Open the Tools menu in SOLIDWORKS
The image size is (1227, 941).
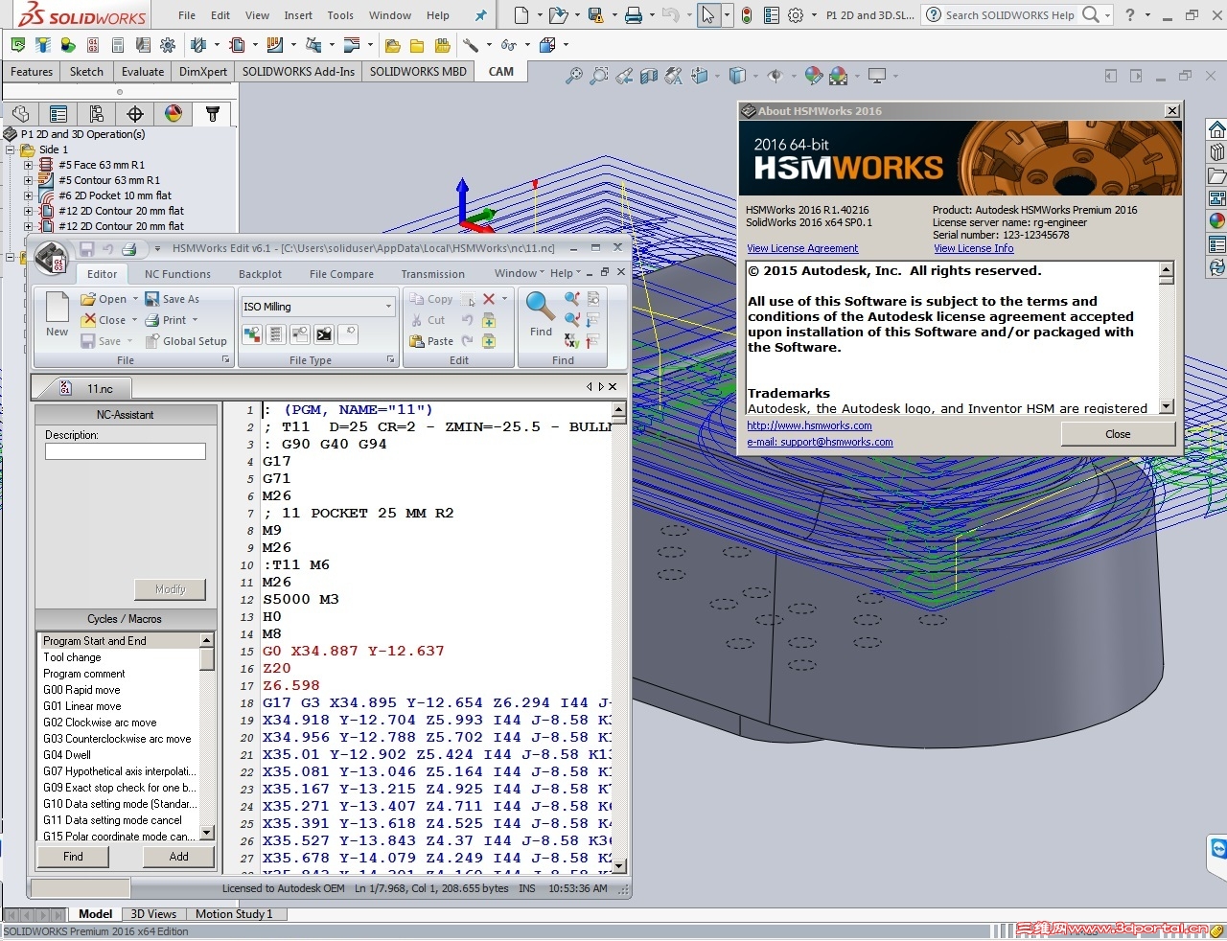point(340,15)
